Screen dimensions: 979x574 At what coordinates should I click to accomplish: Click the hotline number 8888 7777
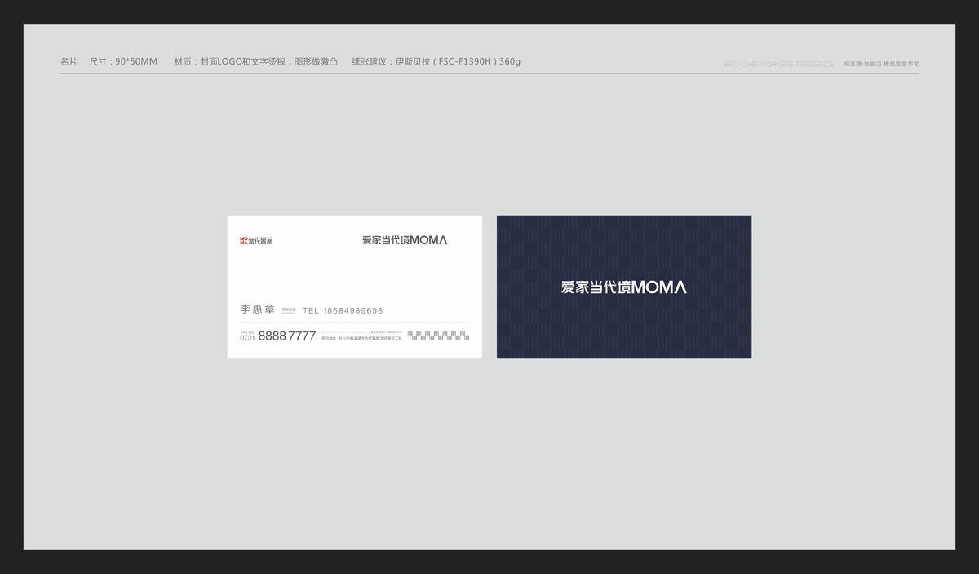click(287, 336)
